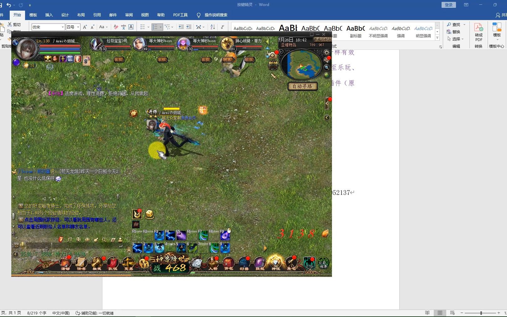Open the 灵祭 icon beside 亡灵结界
The image size is (507, 317).
[309, 263]
